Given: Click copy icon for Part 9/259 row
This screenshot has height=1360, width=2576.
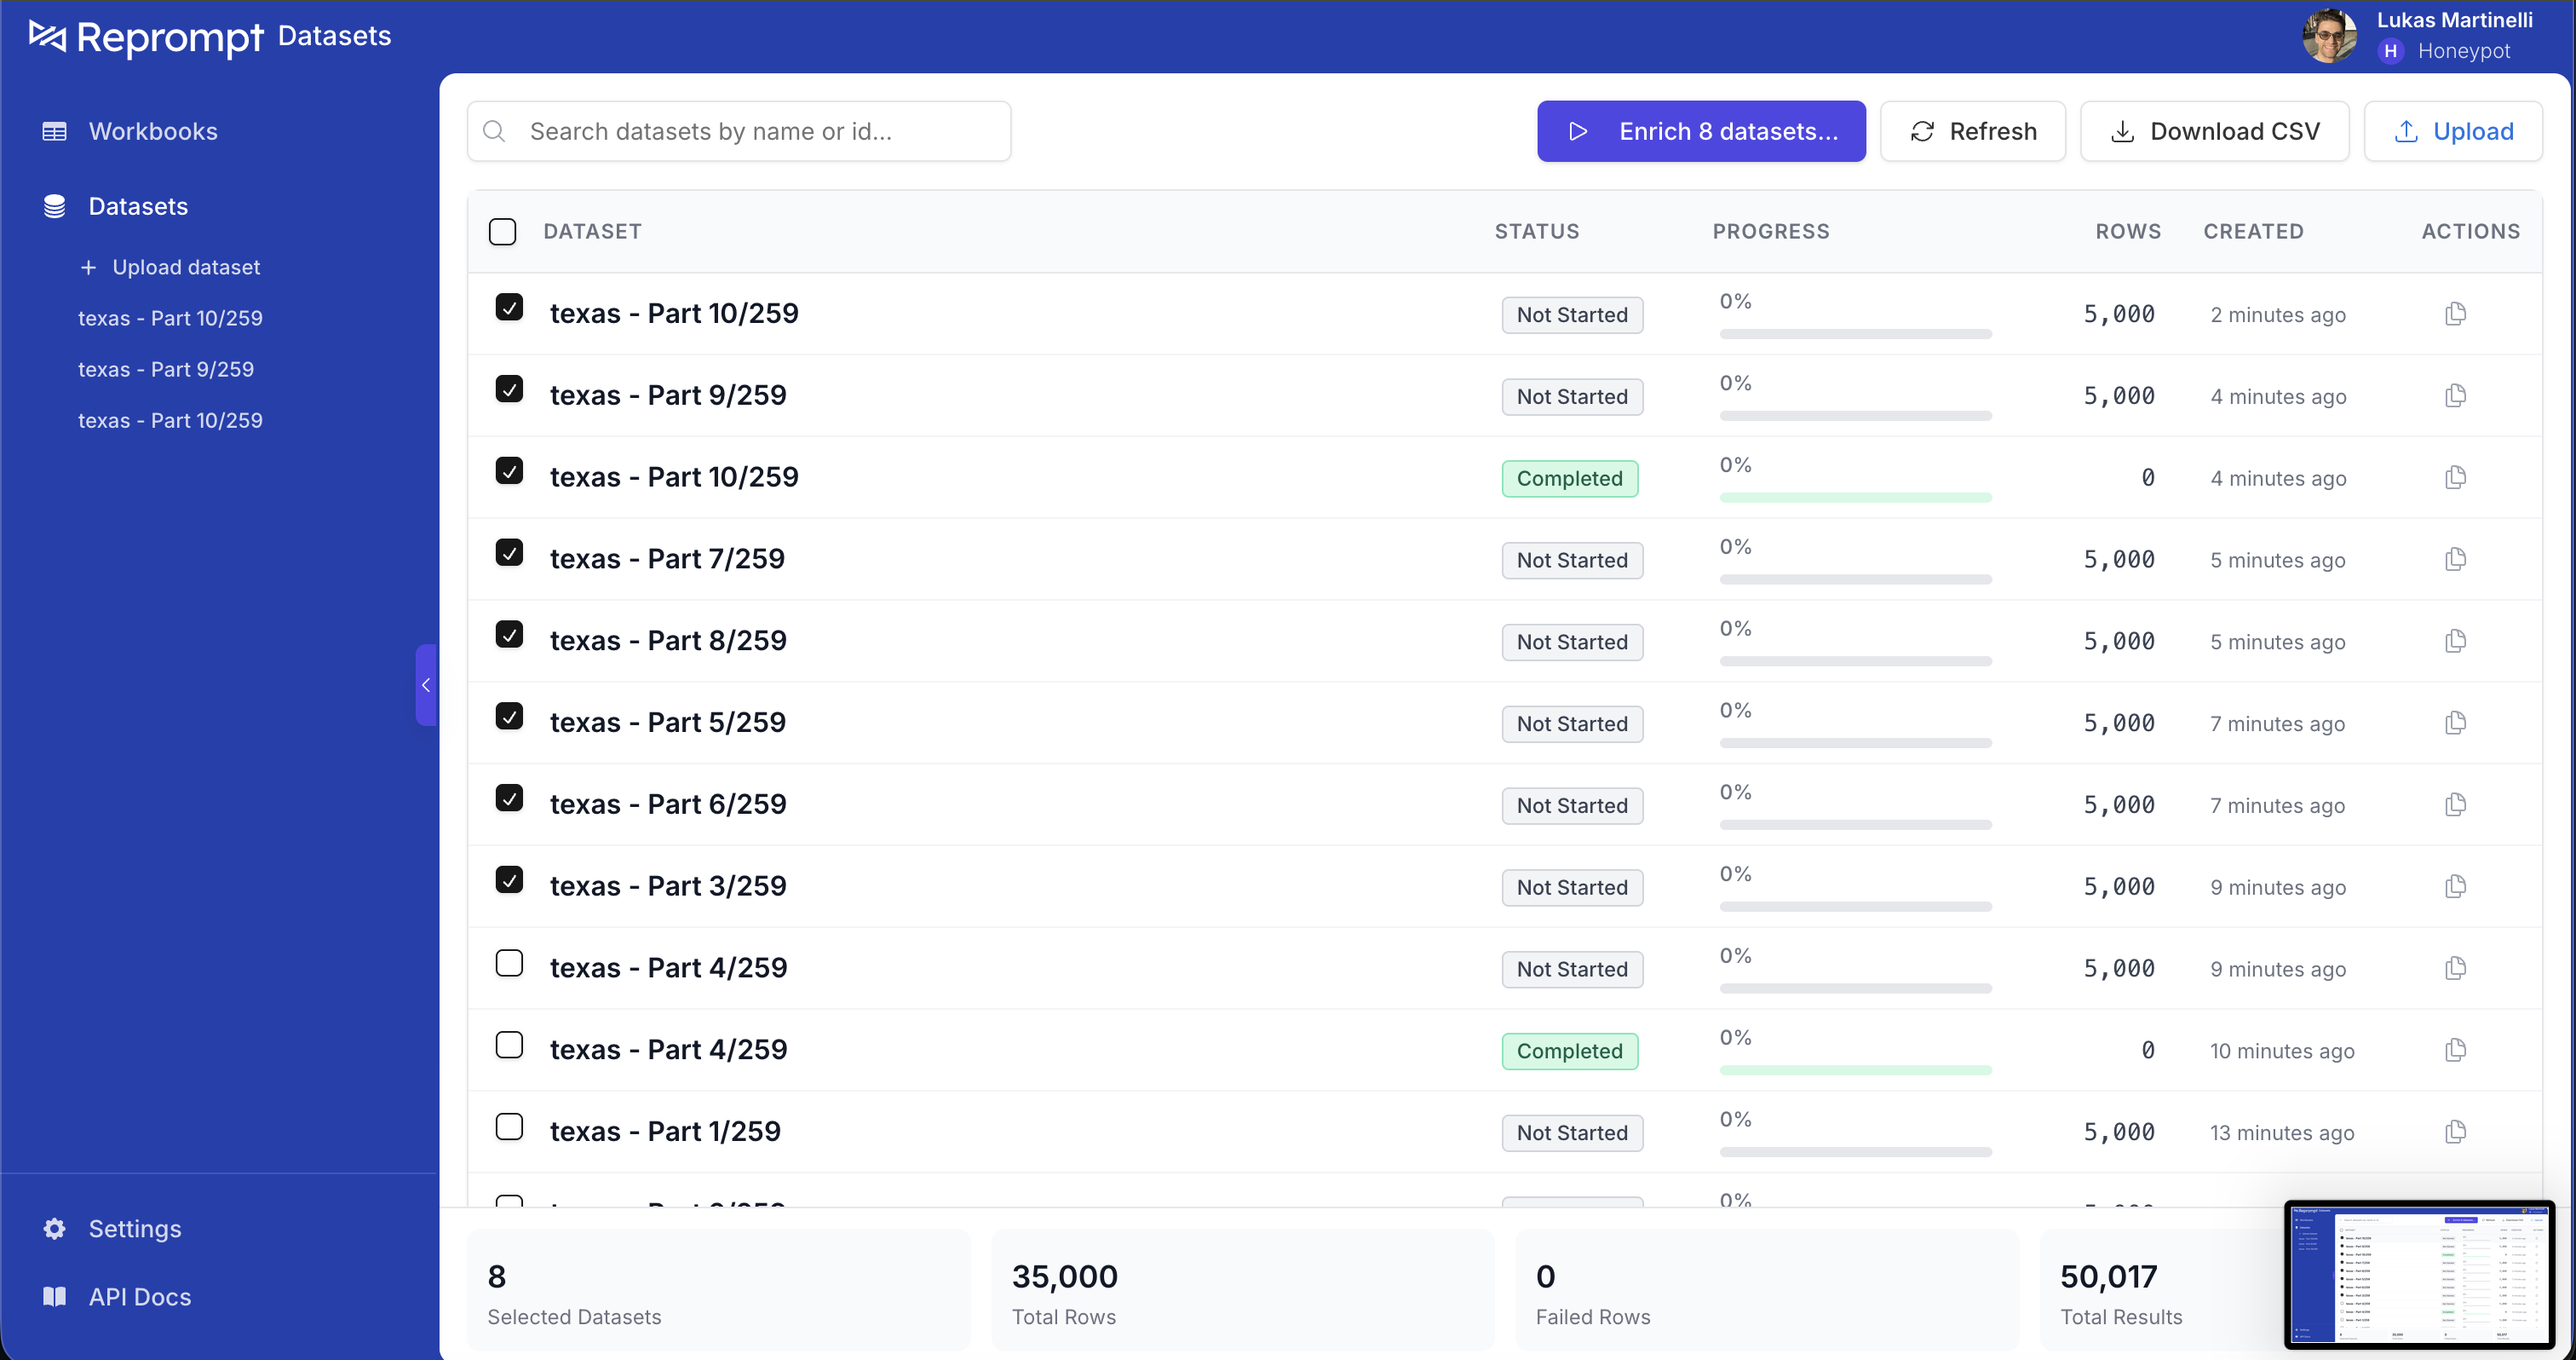Looking at the screenshot, I should (2455, 395).
